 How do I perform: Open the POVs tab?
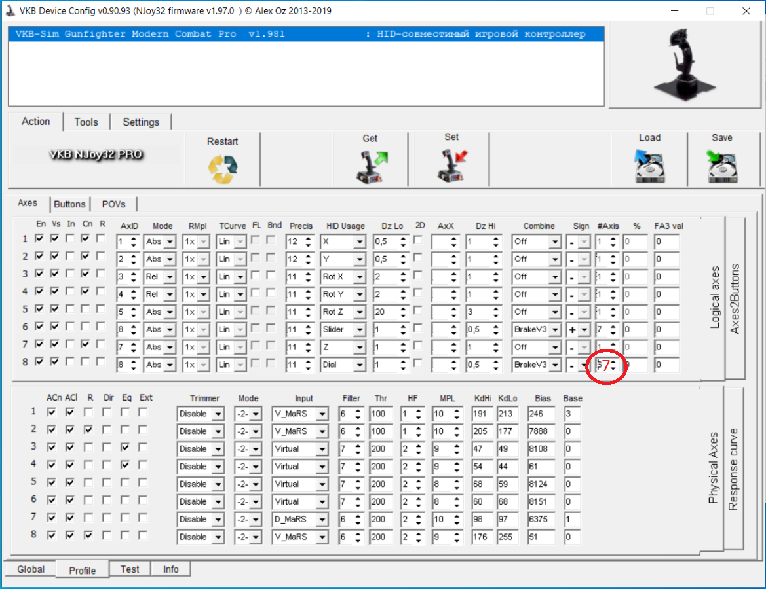tap(113, 204)
